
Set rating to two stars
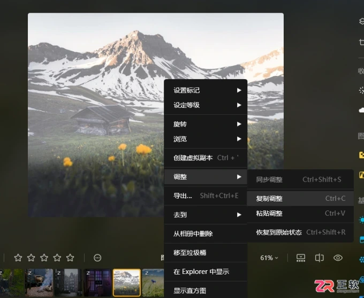coord(31,258)
